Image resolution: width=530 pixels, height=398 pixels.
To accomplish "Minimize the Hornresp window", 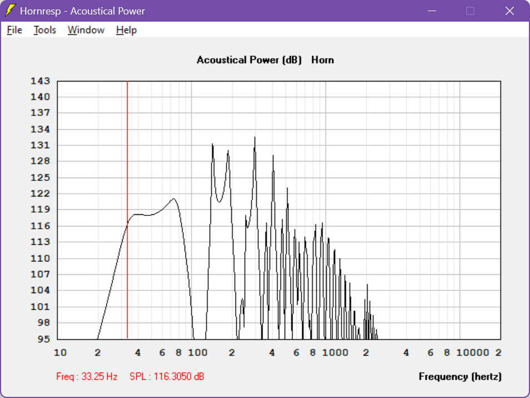I will pyautogui.click(x=432, y=11).
